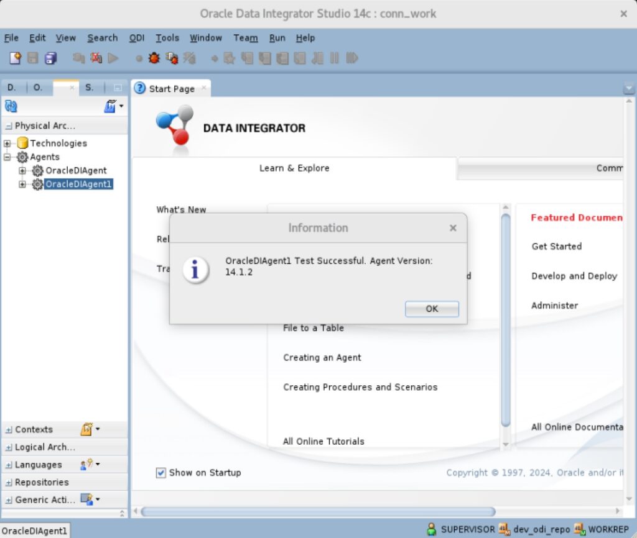Open the Tools menu
637x538 pixels.
coord(167,38)
